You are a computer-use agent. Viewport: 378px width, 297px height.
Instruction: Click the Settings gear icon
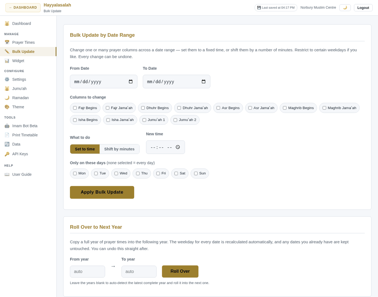click(7, 79)
